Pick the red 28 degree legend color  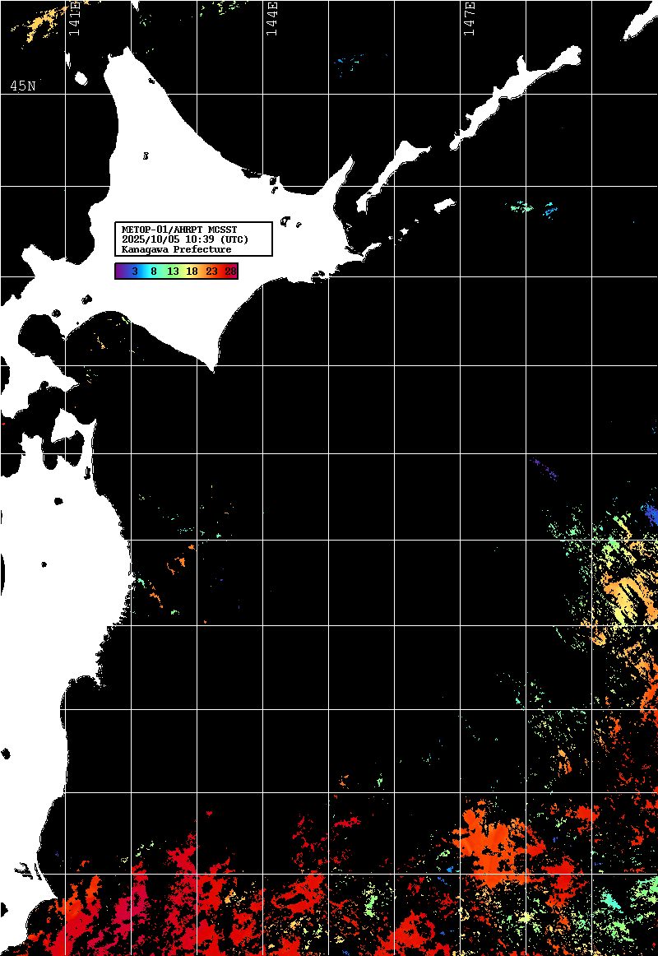click(229, 271)
